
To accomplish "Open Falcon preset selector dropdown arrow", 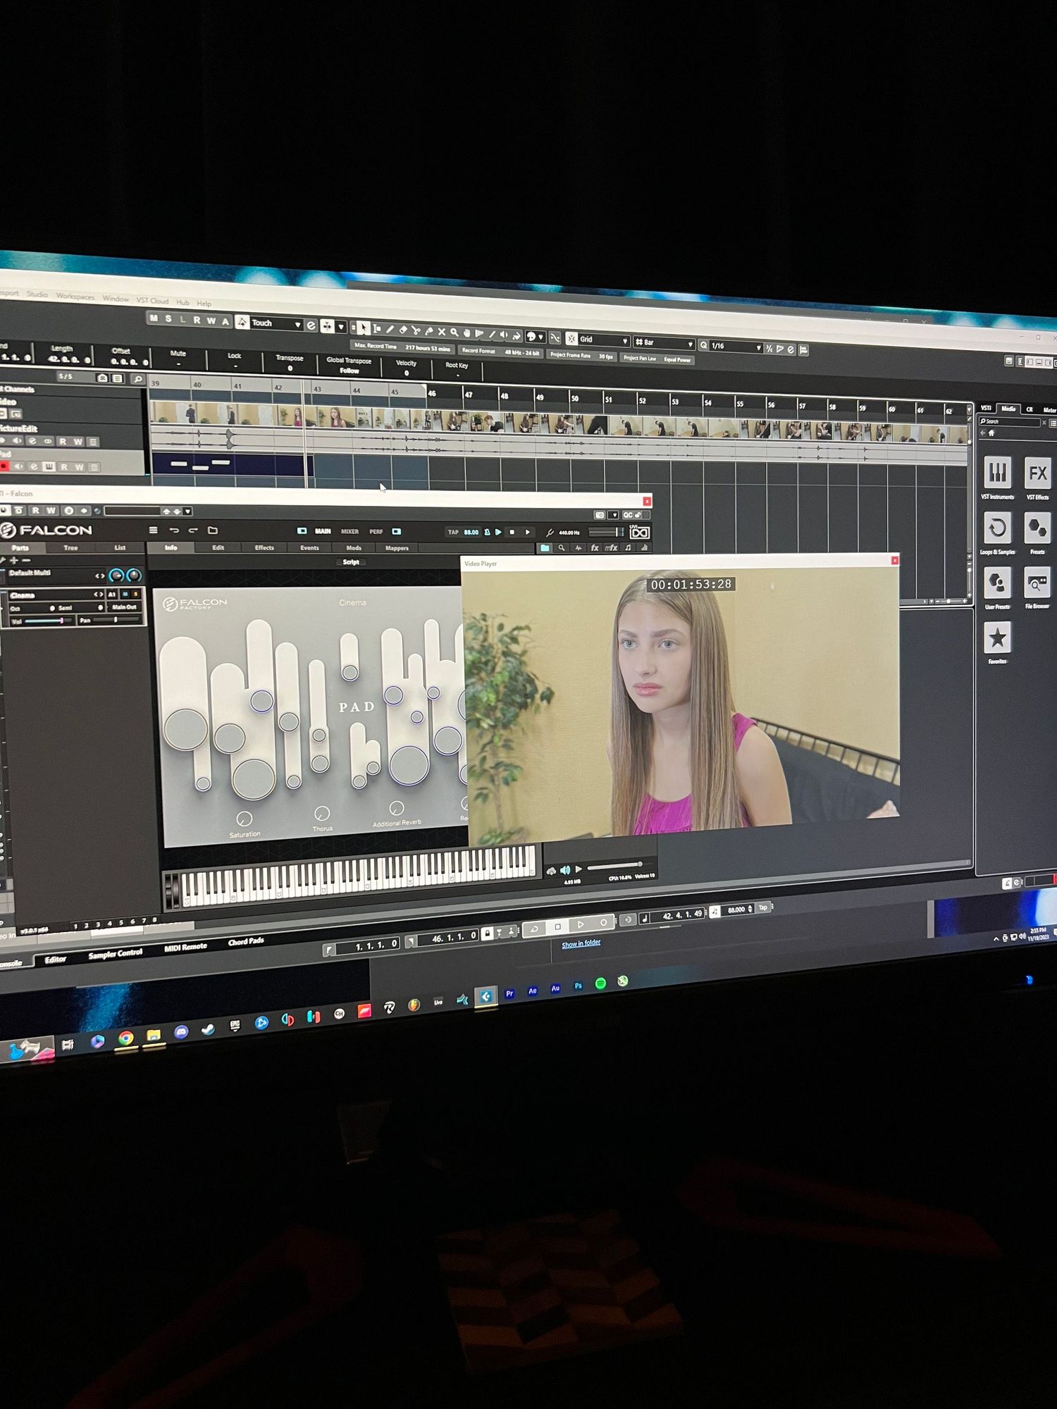I will pyautogui.click(x=187, y=511).
